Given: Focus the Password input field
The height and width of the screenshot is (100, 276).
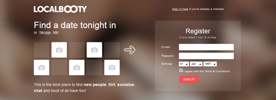Looking at the screenshot, I should [206, 56].
